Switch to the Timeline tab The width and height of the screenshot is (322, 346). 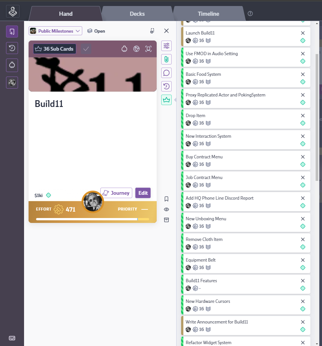209,14
